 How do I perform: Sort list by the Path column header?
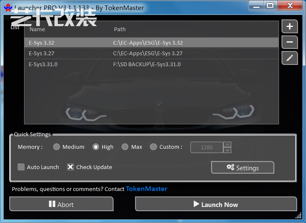coord(120,30)
